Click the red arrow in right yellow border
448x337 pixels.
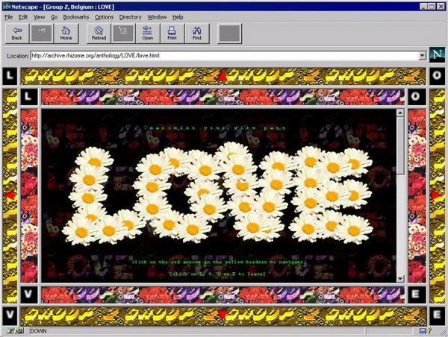(436, 195)
